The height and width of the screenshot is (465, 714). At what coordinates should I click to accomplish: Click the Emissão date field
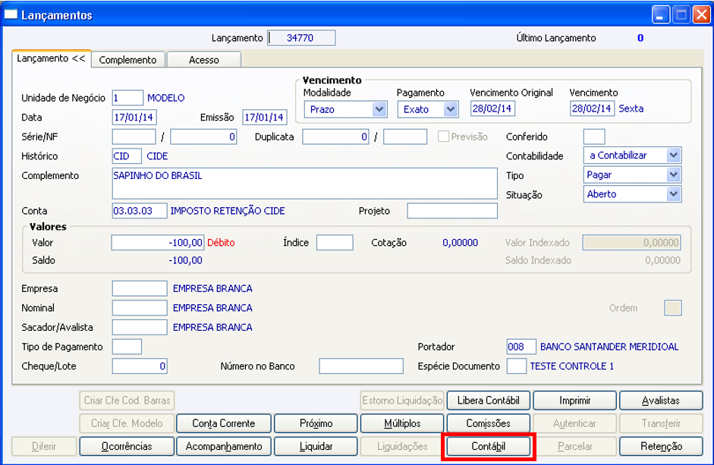click(265, 118)
